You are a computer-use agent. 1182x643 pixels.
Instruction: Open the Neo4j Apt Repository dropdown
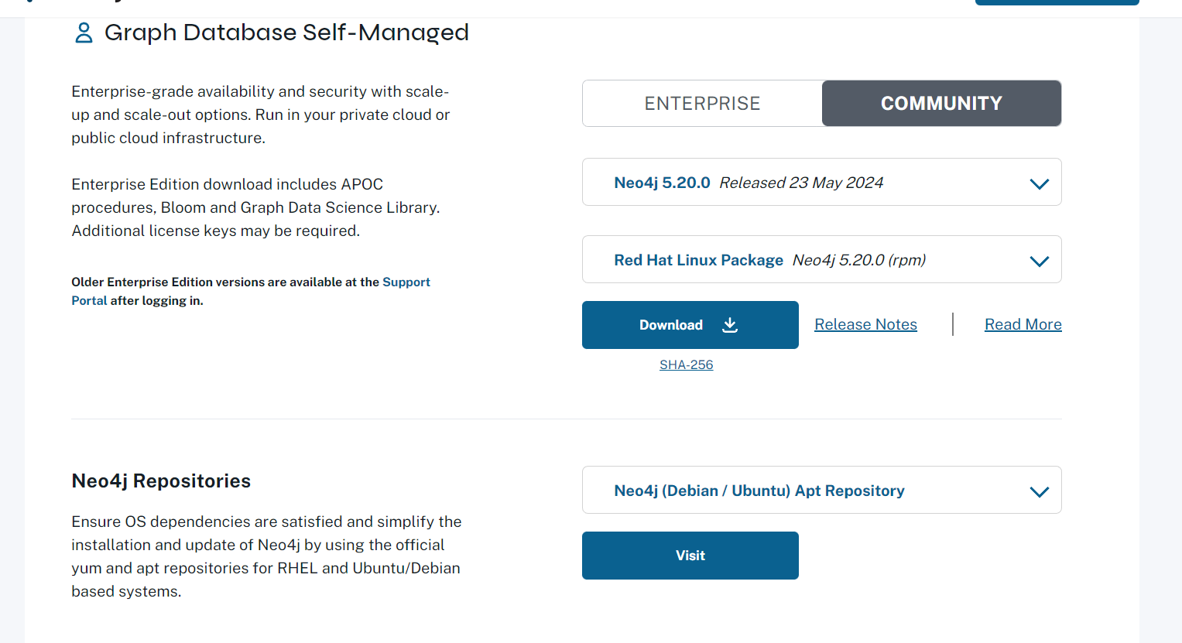coord(821,490)
